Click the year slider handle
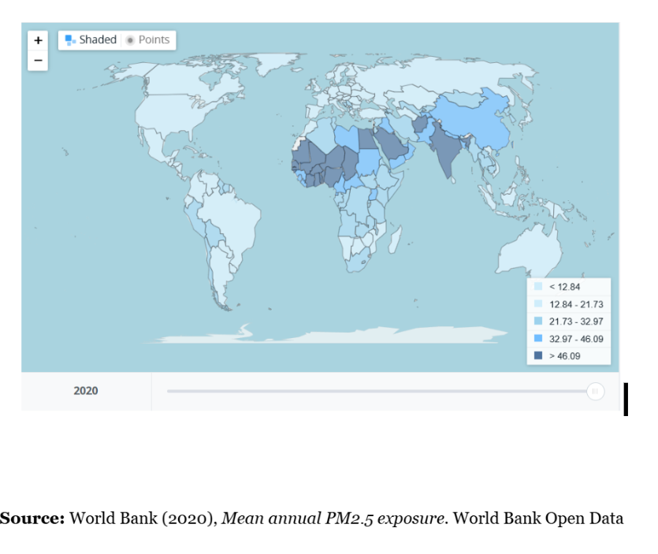Image resolution: width=658 pixels, height=554 pixels. pos(596,391)
